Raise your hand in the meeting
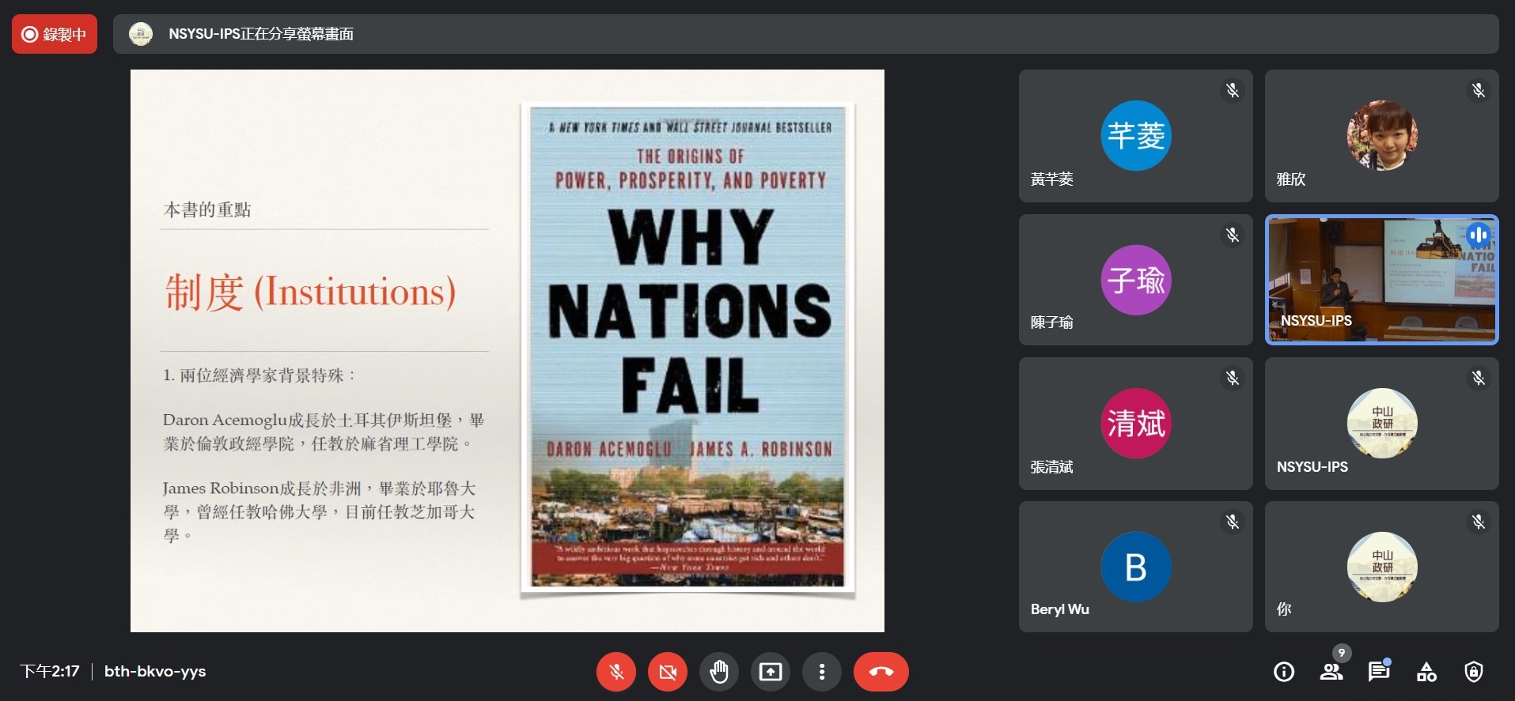The width and height of the screenshot is (1515, 701). coord(718,672)
